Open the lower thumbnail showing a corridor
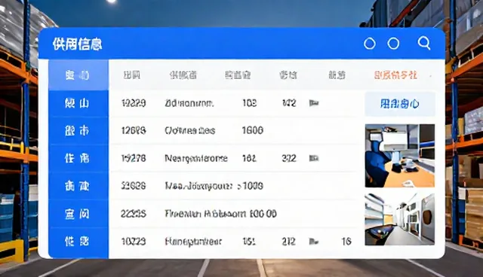 [400, 219]
